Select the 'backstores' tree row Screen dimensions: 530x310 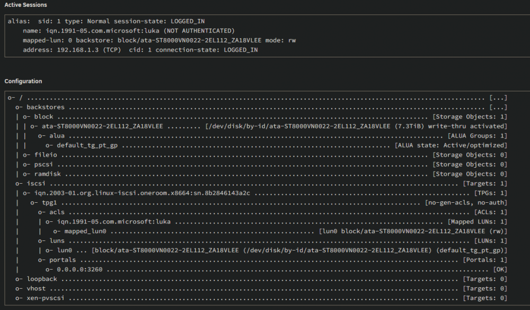261,107
